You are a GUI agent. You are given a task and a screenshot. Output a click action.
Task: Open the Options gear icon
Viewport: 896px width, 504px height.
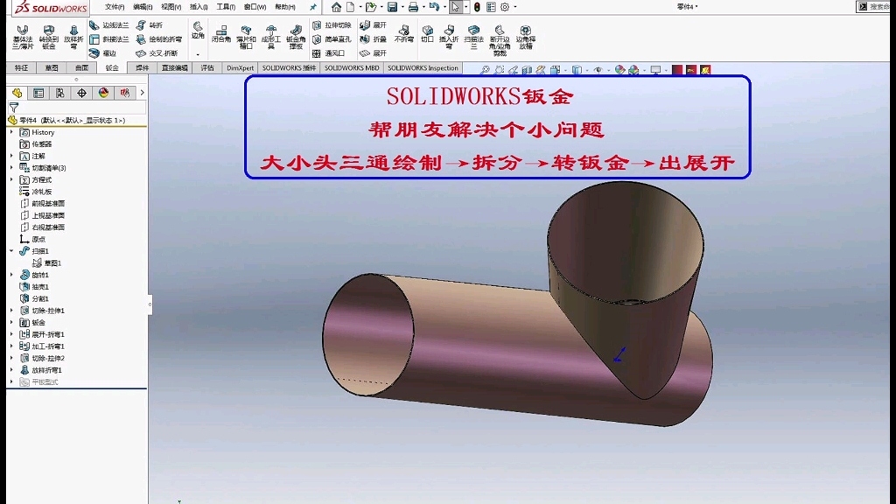[505, 7]
